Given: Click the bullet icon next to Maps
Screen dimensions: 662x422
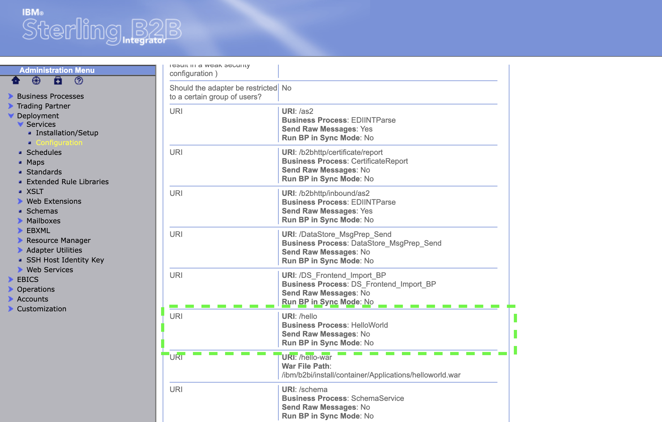Looking at the screenshot, I should click(x=20, y=162).
